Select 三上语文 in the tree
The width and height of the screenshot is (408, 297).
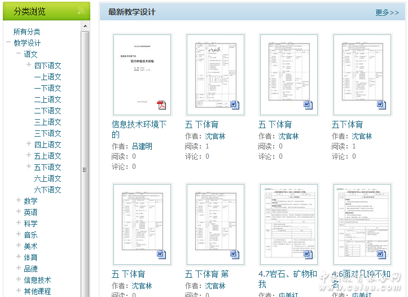click(47, 122)
